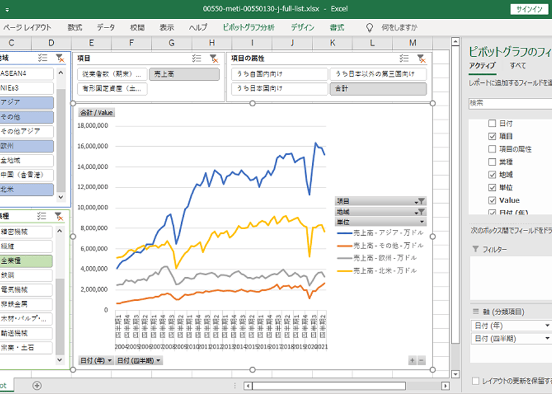
Task: Click horizontal scrollbar right arrow
Action: click(x=445, y=386)
